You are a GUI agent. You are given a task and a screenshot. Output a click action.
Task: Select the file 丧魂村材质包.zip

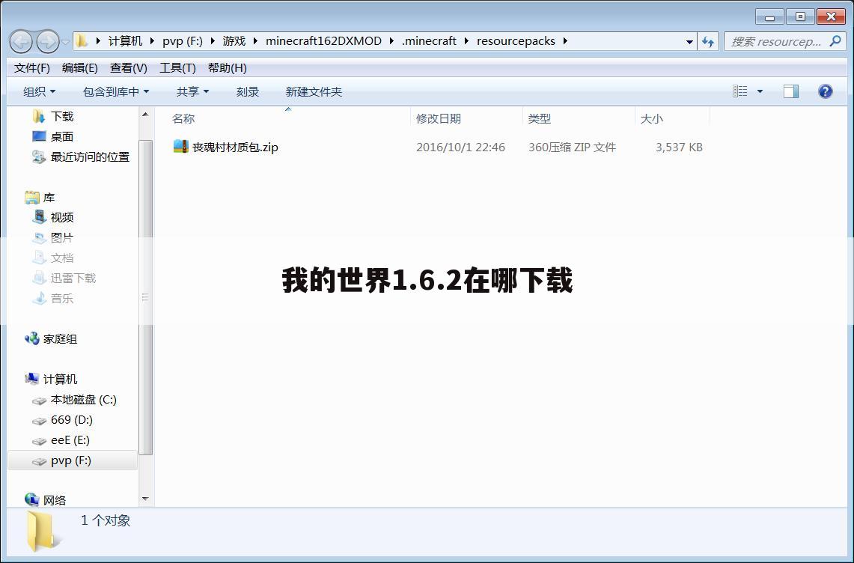tap(235, 147)
